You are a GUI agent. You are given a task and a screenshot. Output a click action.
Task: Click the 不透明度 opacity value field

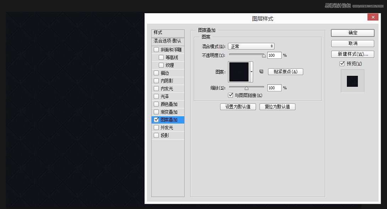[274, 55]
